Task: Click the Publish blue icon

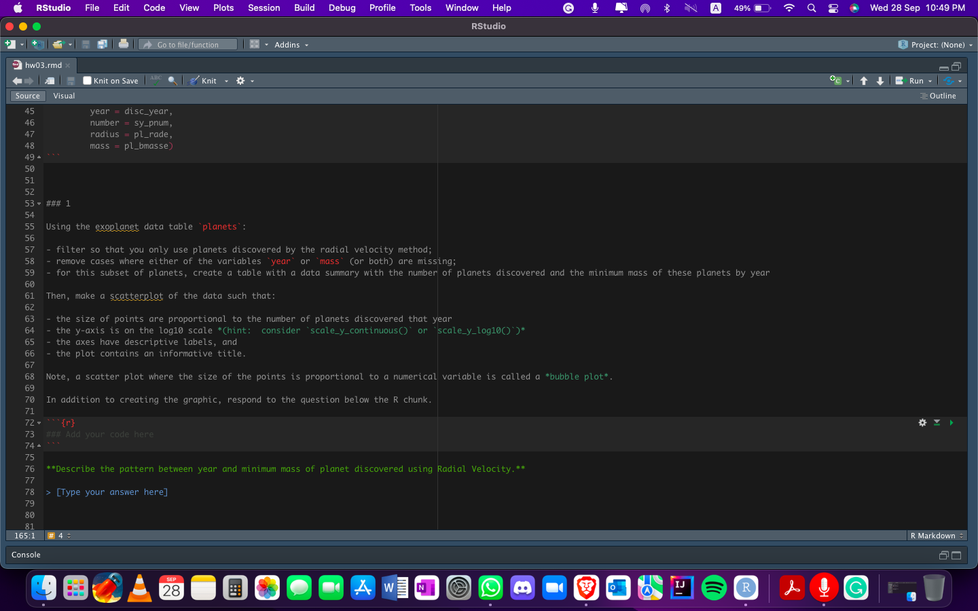Action: tap(949, 81)
